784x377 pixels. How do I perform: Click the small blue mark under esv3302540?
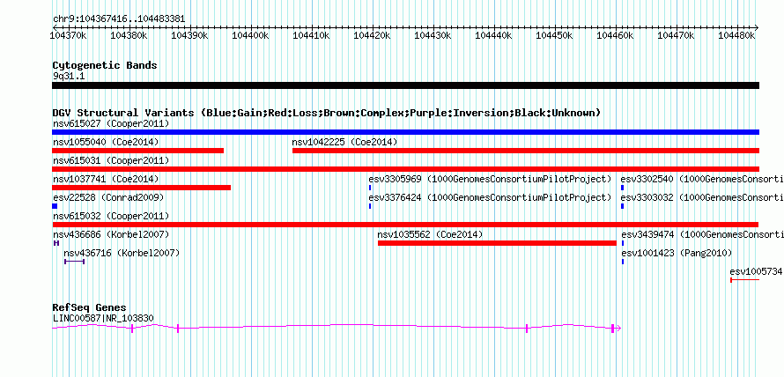623,188
